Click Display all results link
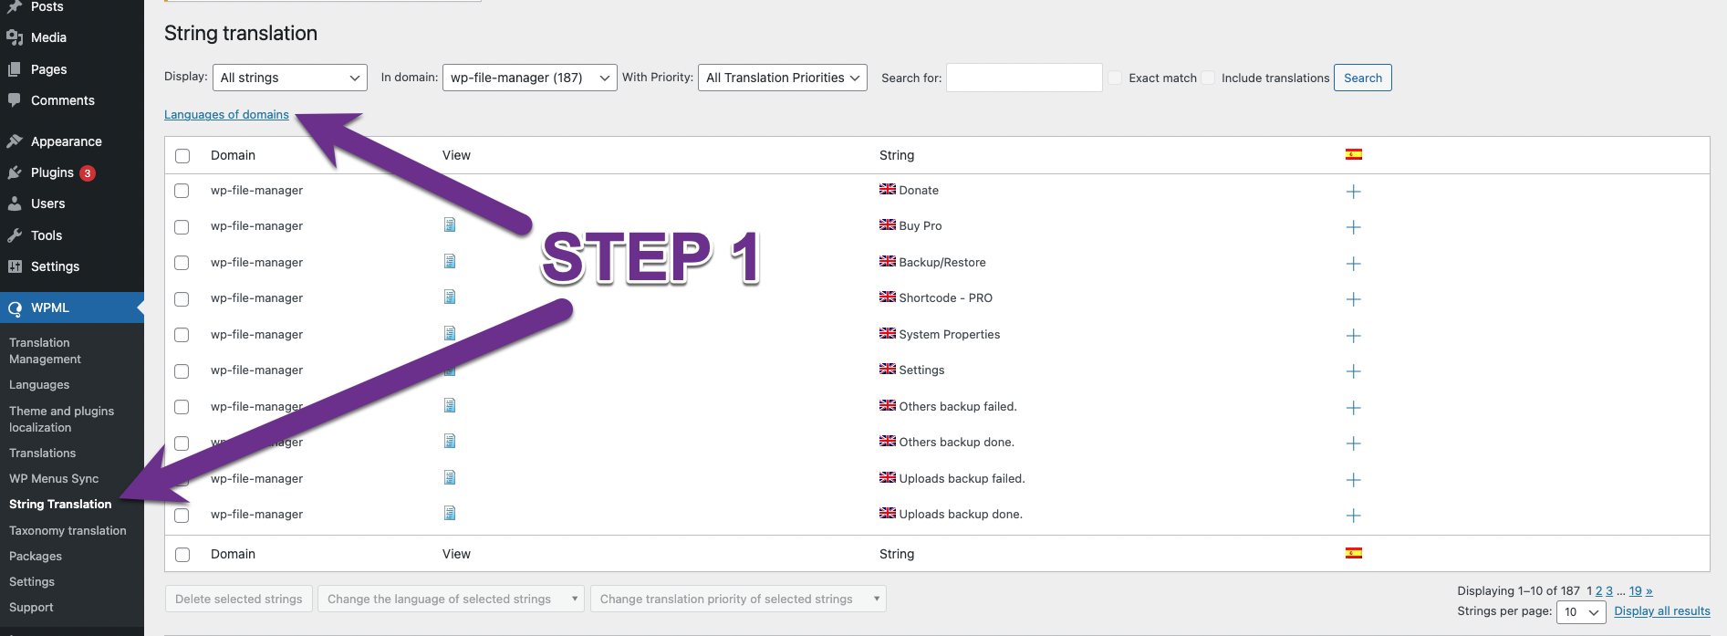Viewport: 1727px width, 636px height. [1662, 611]
